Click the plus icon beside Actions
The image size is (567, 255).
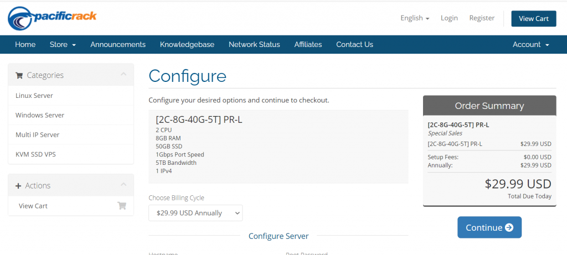(x=18, y=186)
